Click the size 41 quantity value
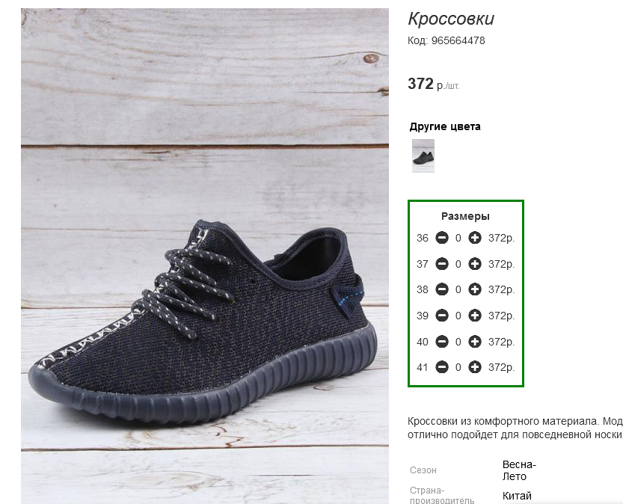 click(x=458, y=367)
